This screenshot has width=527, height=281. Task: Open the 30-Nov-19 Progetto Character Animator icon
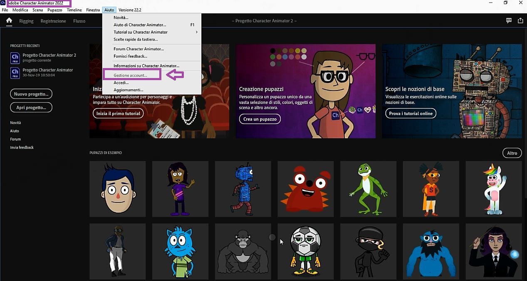(x=15, y=73)
